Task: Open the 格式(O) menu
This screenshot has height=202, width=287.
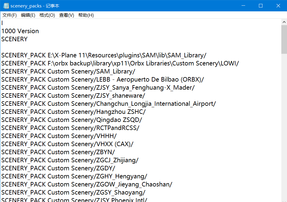Action: [x=47, y=15]
